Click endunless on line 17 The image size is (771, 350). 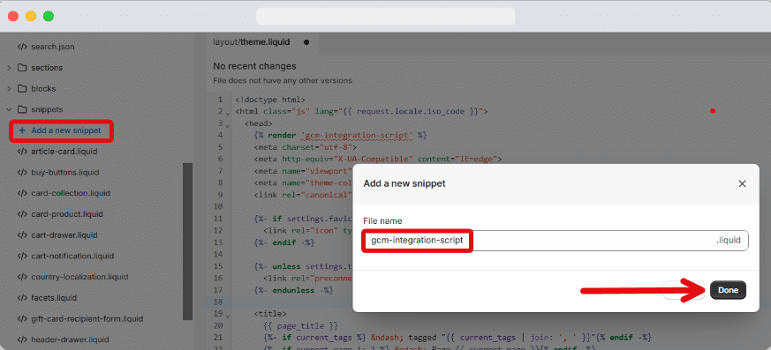(293, 290)
